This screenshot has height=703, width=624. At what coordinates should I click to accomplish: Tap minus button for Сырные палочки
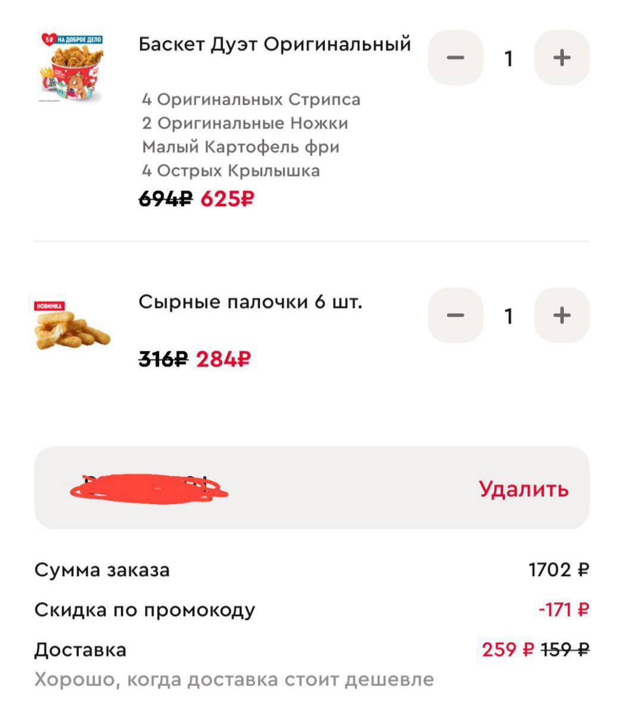(x=455, y=315)
